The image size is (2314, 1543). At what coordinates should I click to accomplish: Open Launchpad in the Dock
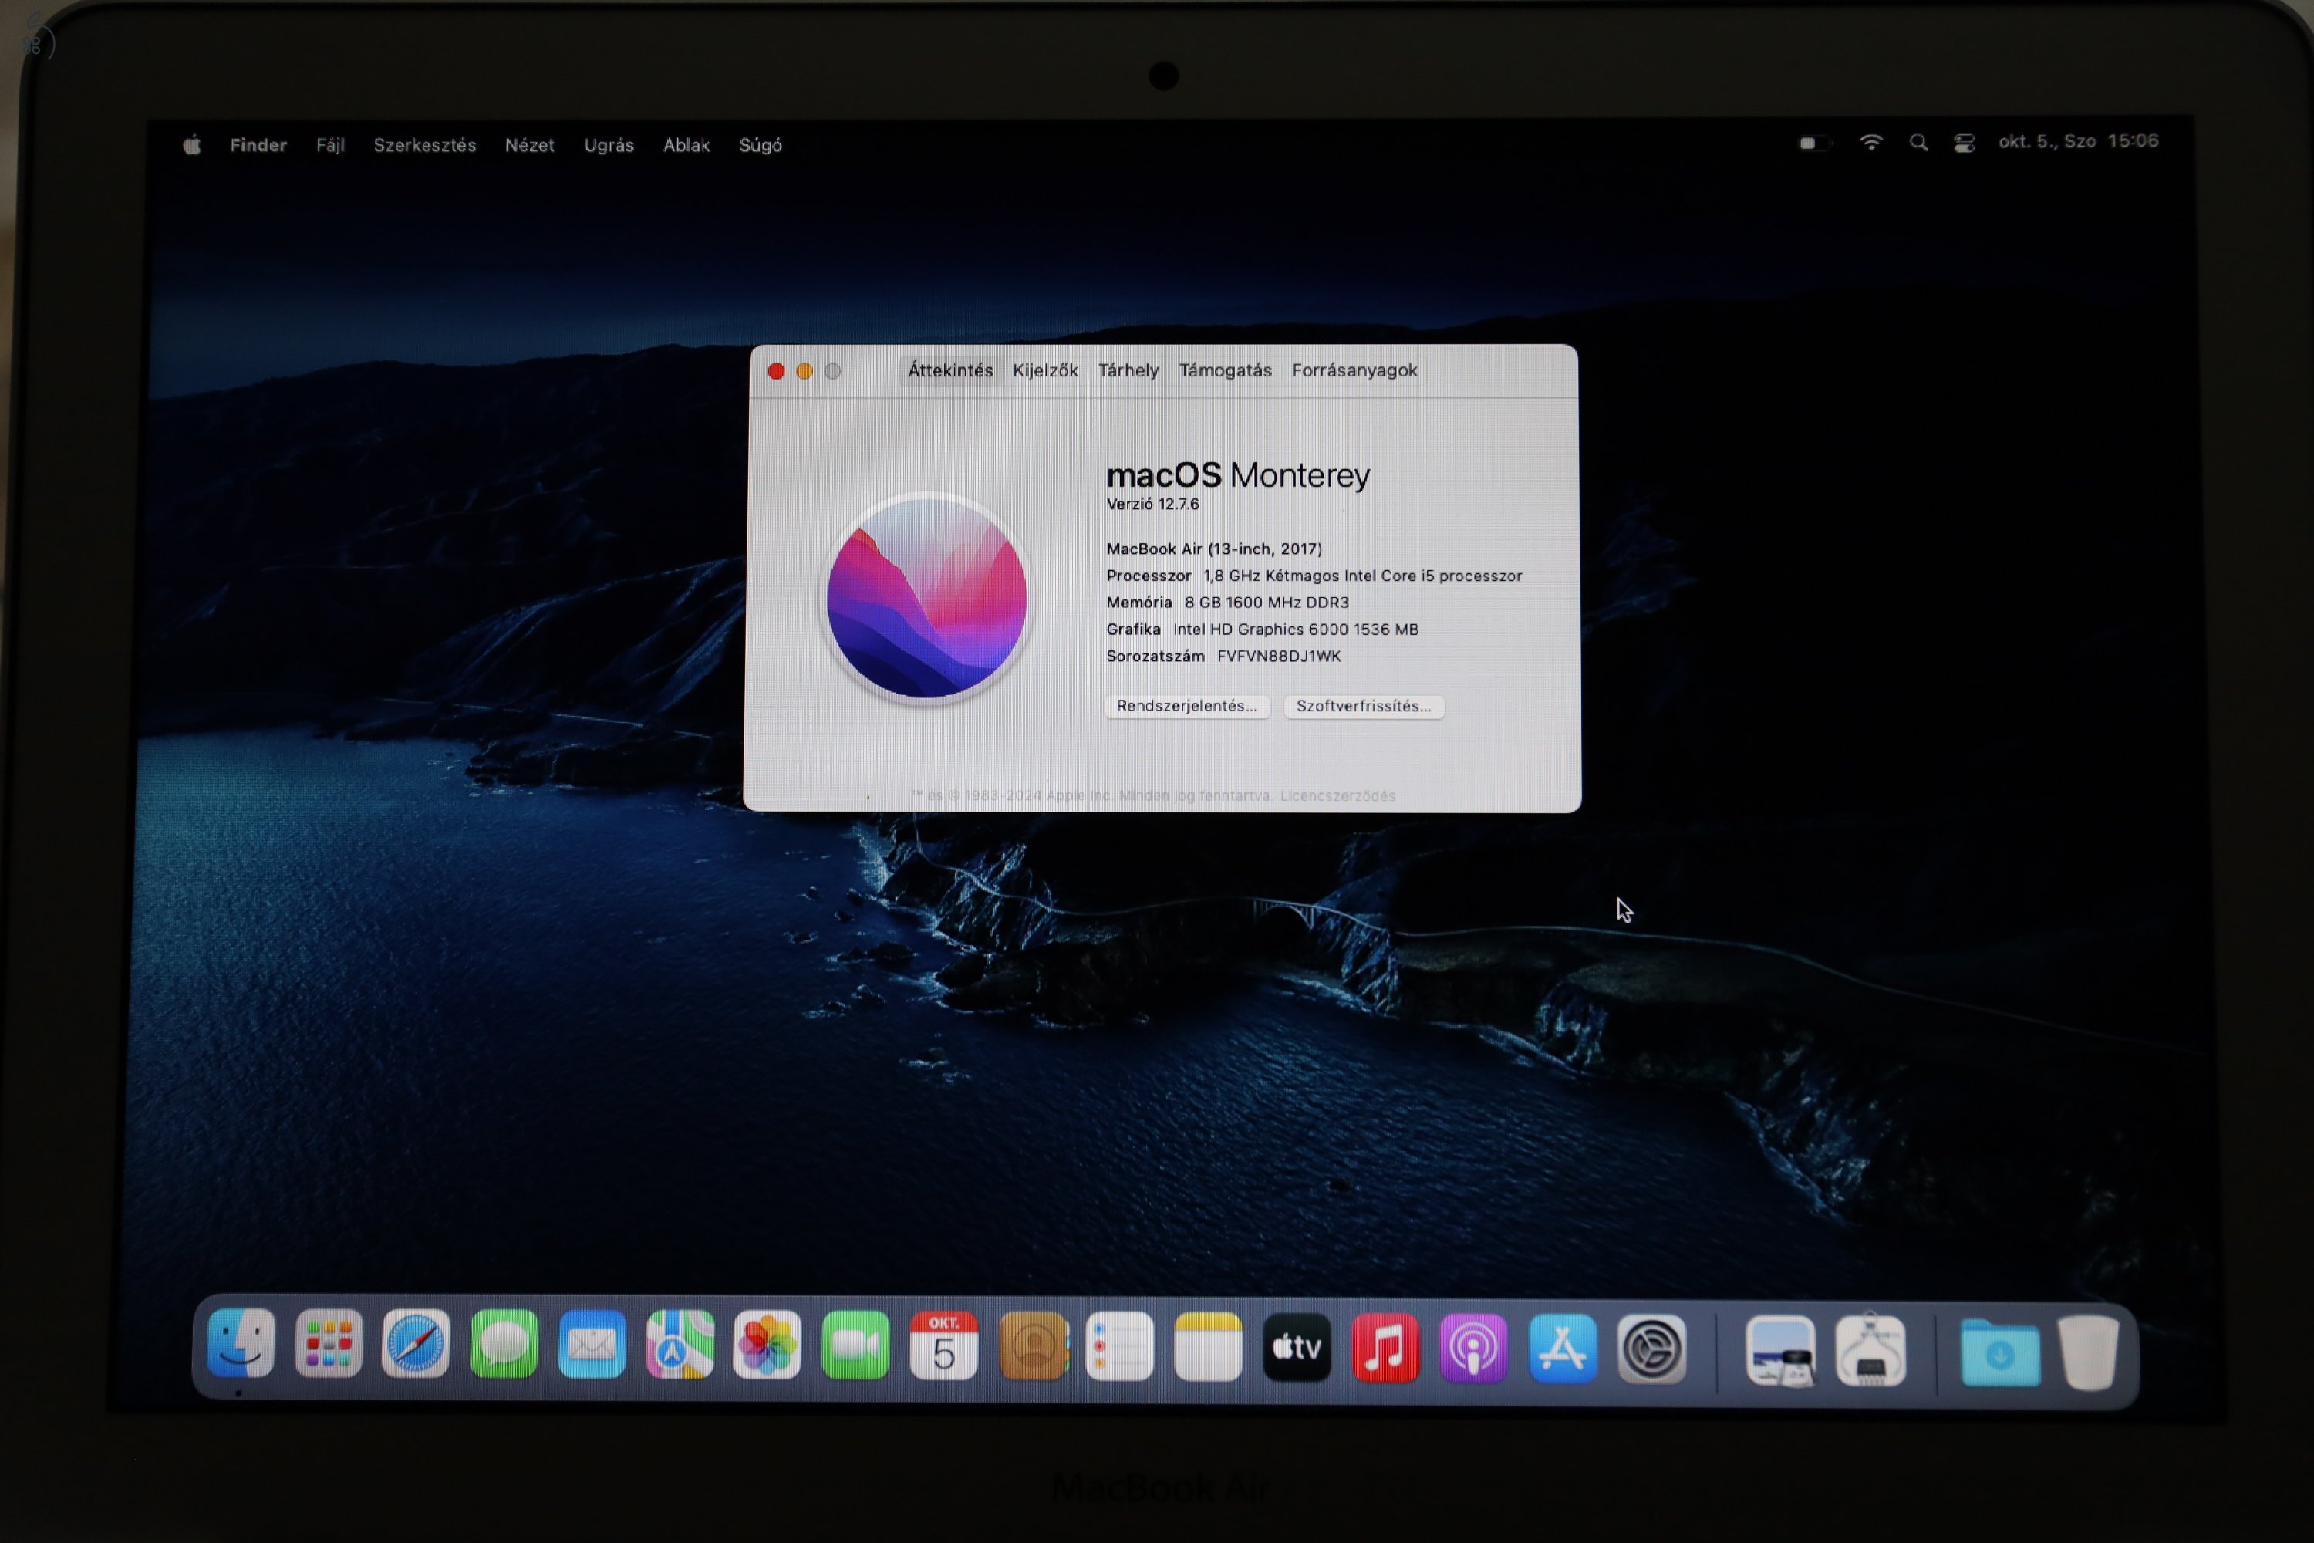click(329, 1344)
